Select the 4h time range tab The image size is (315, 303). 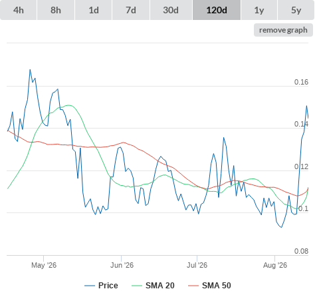[x=19, y=10]
